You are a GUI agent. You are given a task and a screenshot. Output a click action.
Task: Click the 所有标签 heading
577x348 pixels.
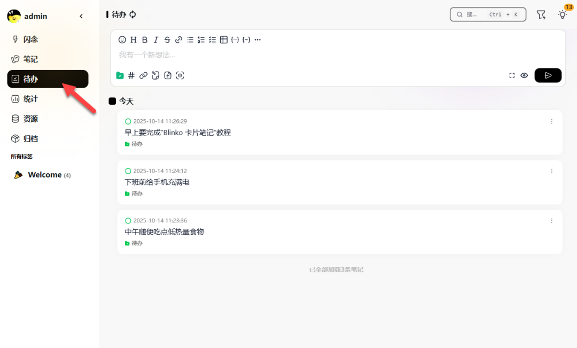(x=22, y=157)
